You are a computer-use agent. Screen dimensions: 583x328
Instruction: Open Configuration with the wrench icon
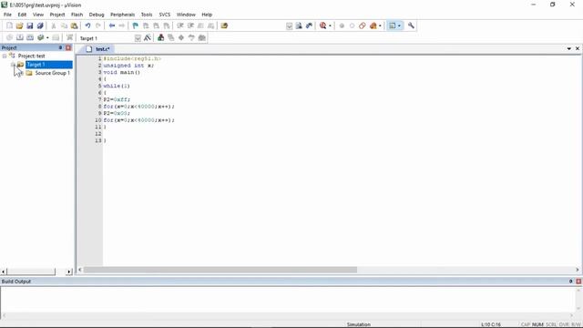[411, 26]
